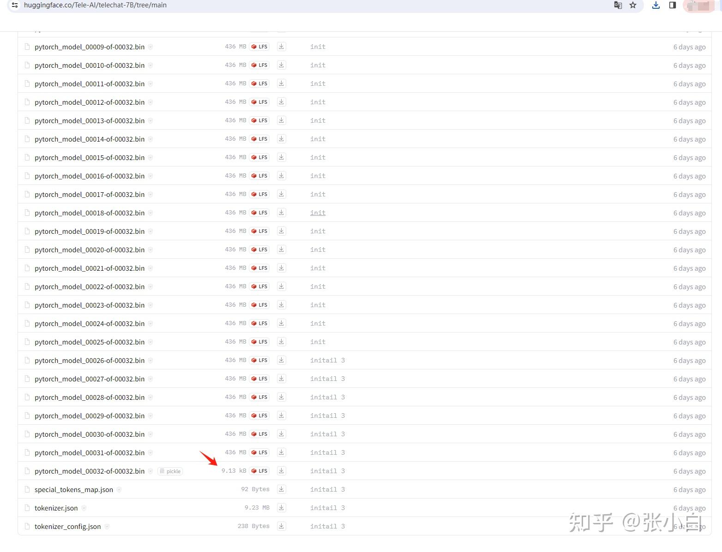Download pytorch_model_00009-of-00032.bin via download icon

coord(281,47)
